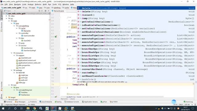
Task: Open the Problems tool window
Action: [33, 102]
